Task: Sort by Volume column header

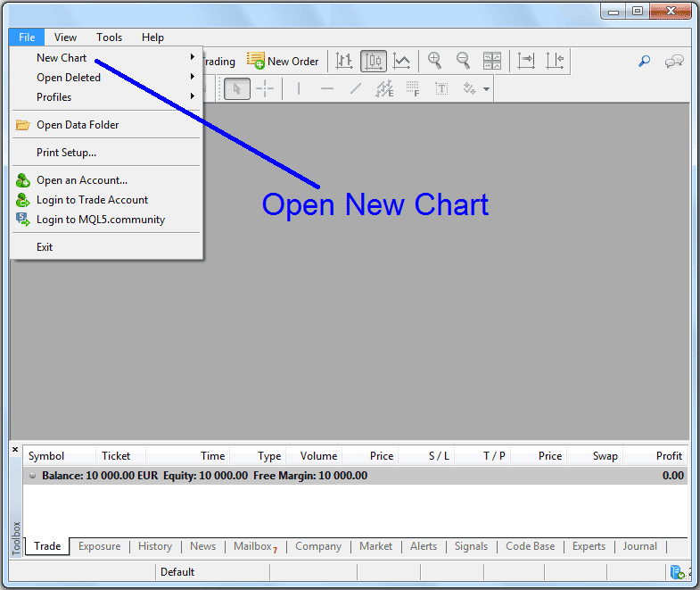Action: (x=314, y=456)
